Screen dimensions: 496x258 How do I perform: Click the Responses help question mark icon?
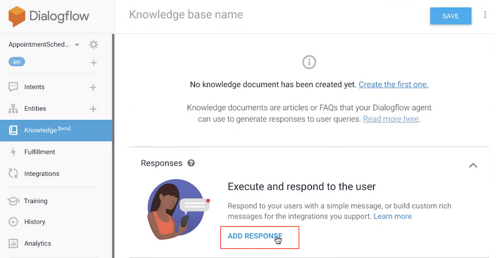click(191, 163)
